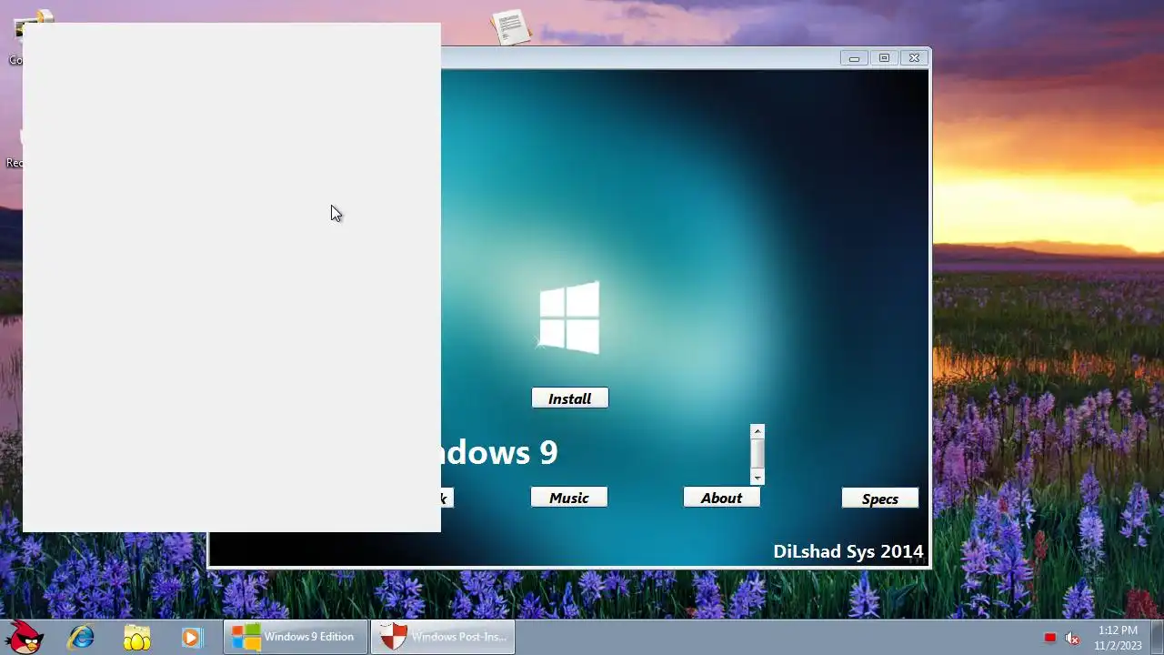This screenshot has height=655, width=1164.
Task: Switch to Windows 9 Edition taskbar item
Action: (296, 637)
